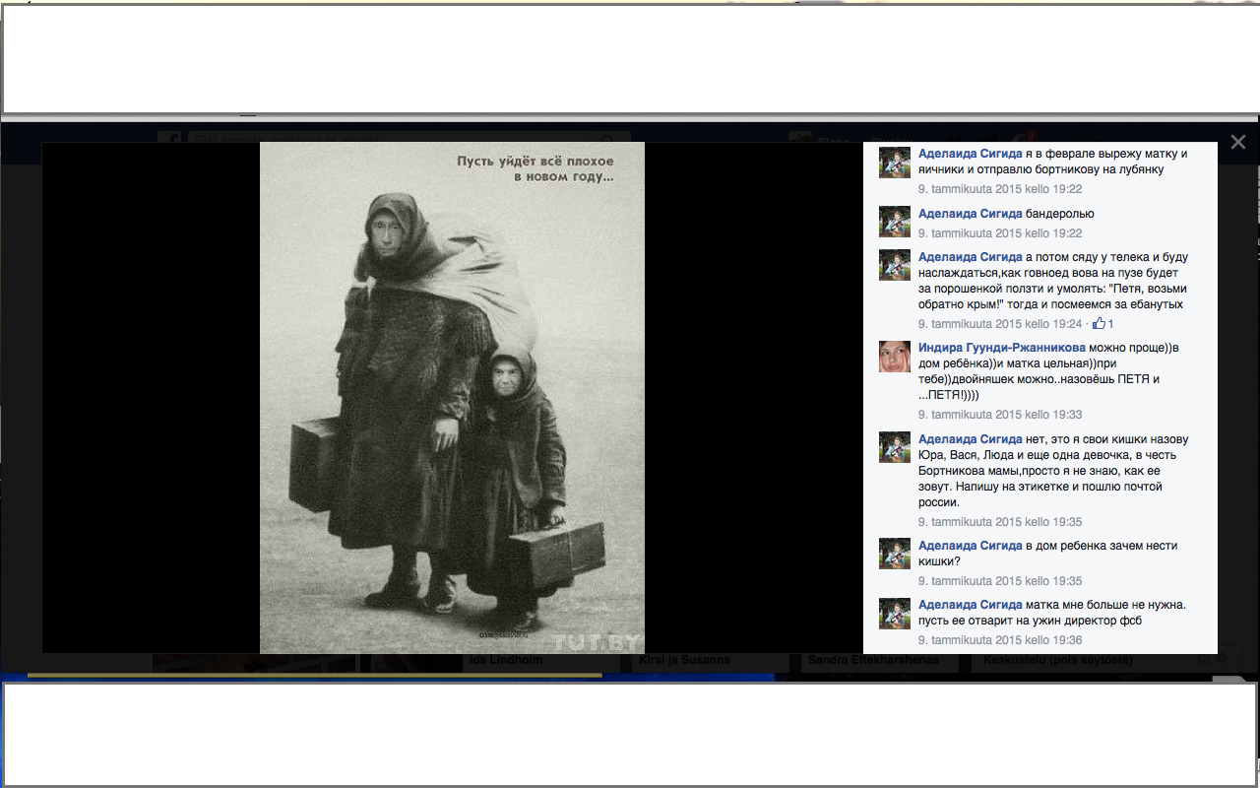Open the Kirsi ja Susanna chat tab
Screen dimensions: 1260x788
pyautogui.click(x=684, y=660)
